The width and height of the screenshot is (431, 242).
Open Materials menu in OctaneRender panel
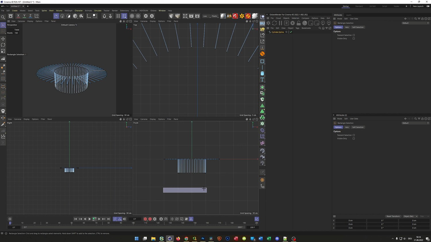(295, 18)
